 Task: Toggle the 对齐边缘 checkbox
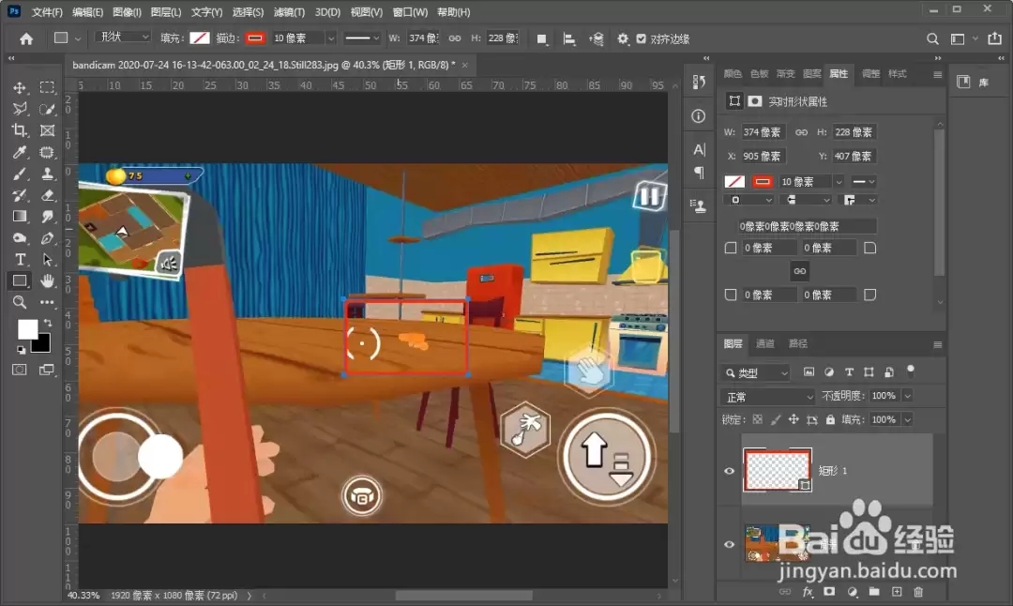click(641, 38)
